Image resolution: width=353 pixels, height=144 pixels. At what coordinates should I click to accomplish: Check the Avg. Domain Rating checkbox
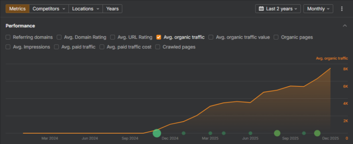59,37
